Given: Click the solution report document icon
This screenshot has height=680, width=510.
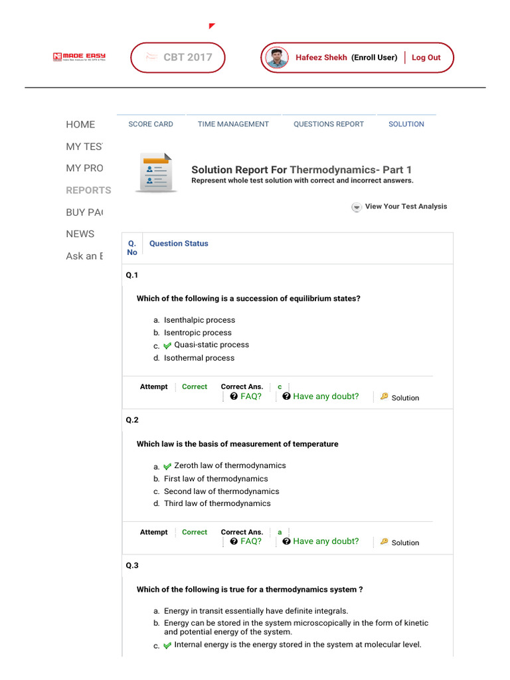Looking at the screenshot, I should (156, 173).
